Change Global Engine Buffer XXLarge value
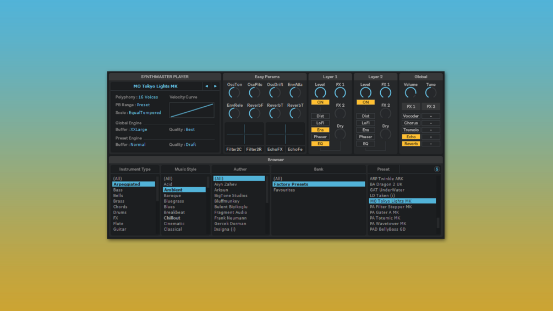The width and height of the screenshot is (553, 311). coord(139,129)
